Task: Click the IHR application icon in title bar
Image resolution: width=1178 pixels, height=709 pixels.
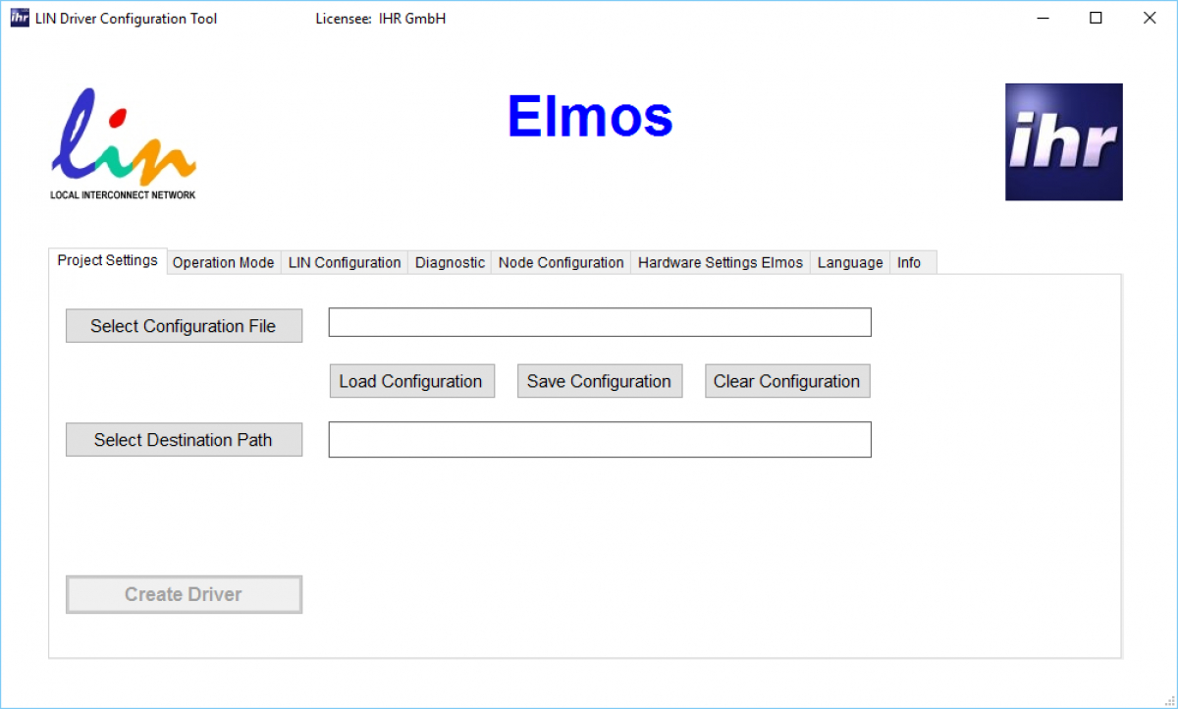Action: pyautogui.click(x=18, y=17)
